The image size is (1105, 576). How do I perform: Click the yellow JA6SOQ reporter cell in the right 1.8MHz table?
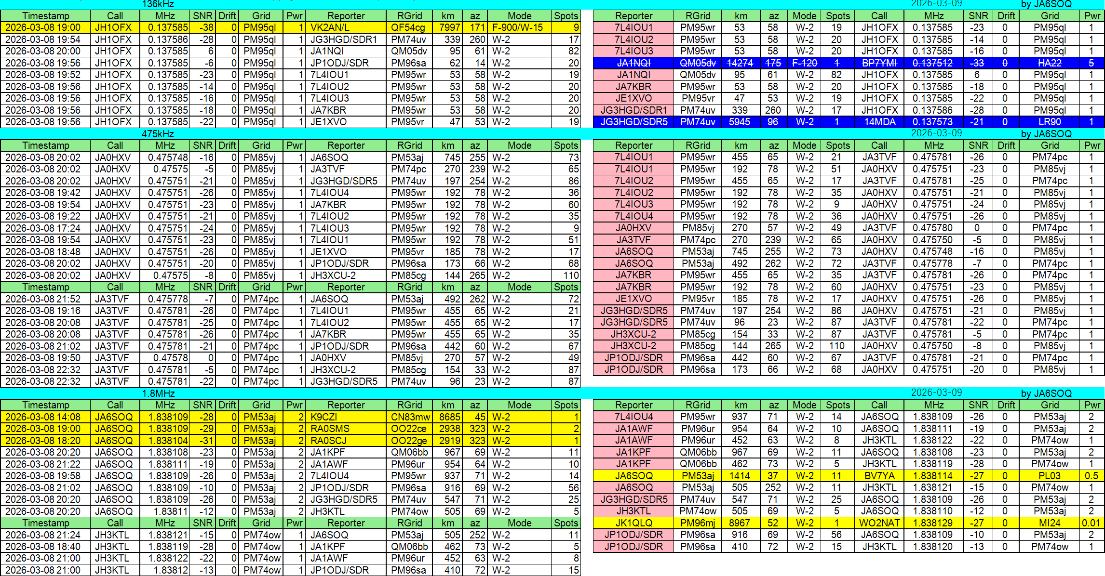tap(633, 476)
